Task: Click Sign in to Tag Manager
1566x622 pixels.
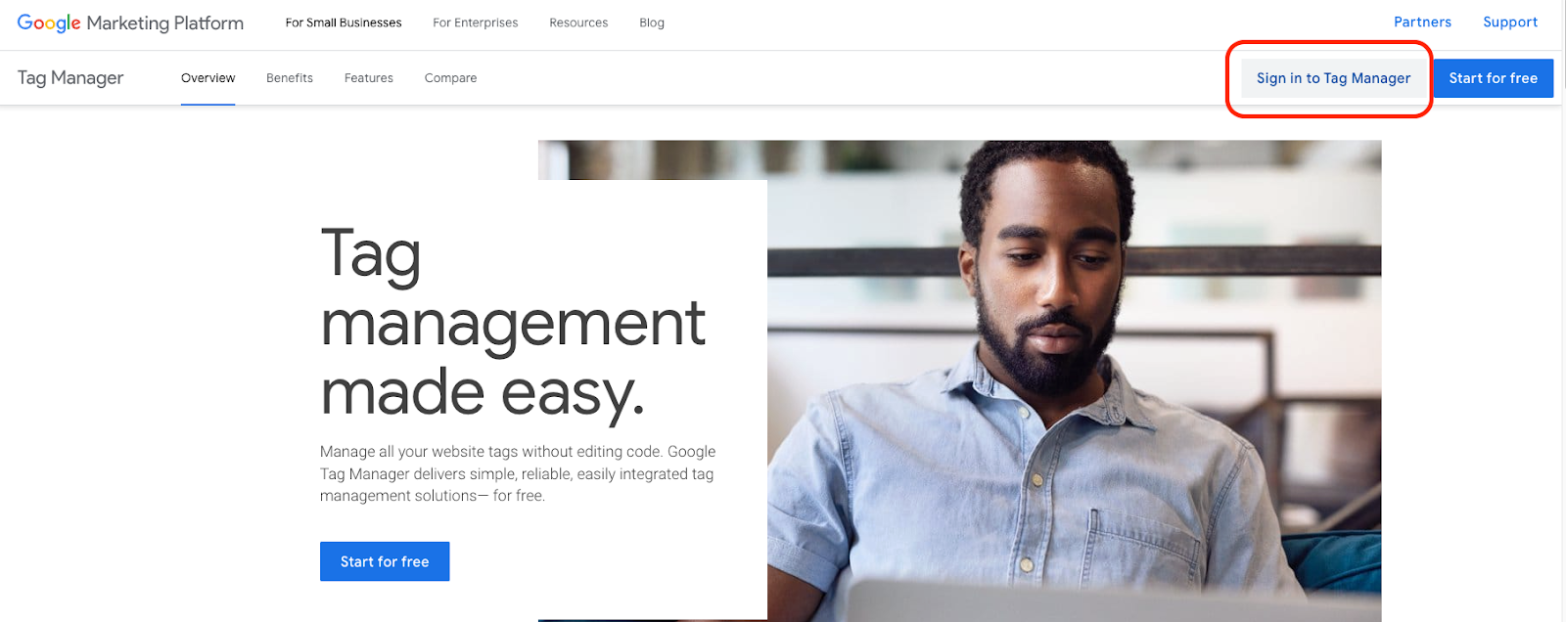Action: coord(1333,78)
